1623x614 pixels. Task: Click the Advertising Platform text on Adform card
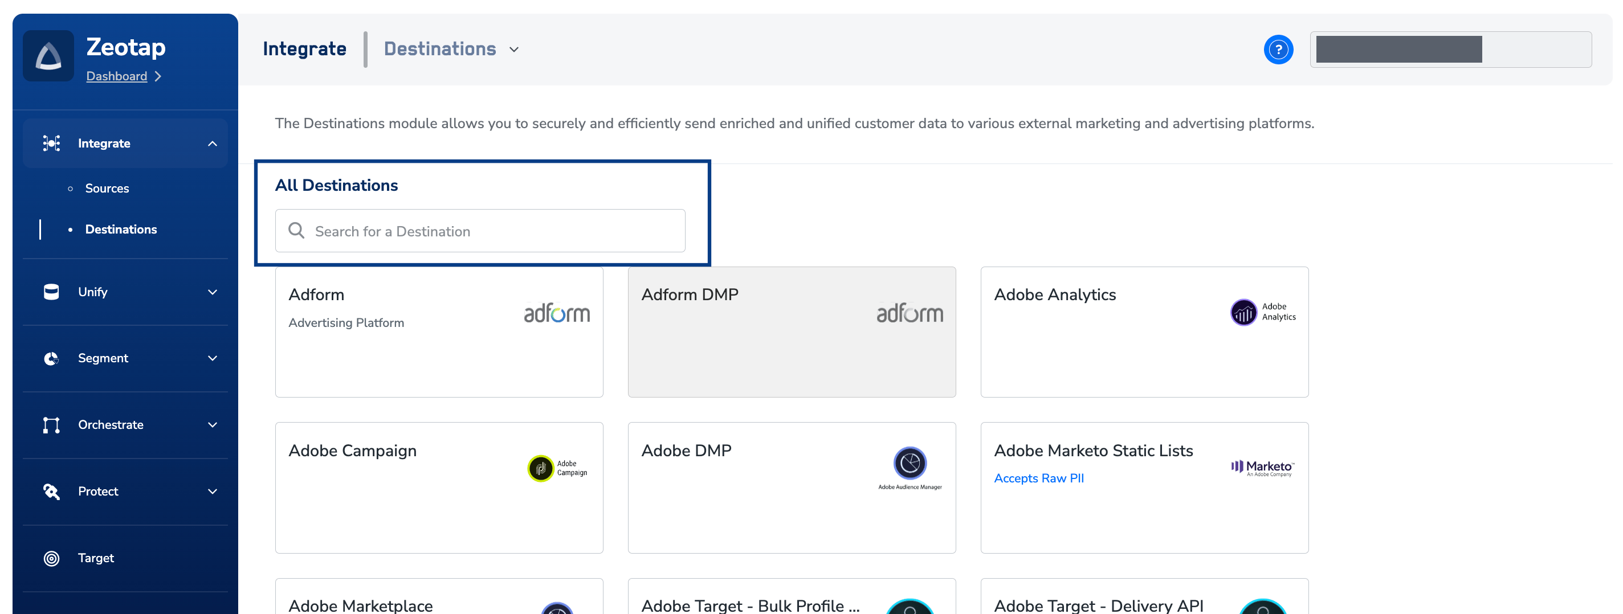click(x=346, y=323)
